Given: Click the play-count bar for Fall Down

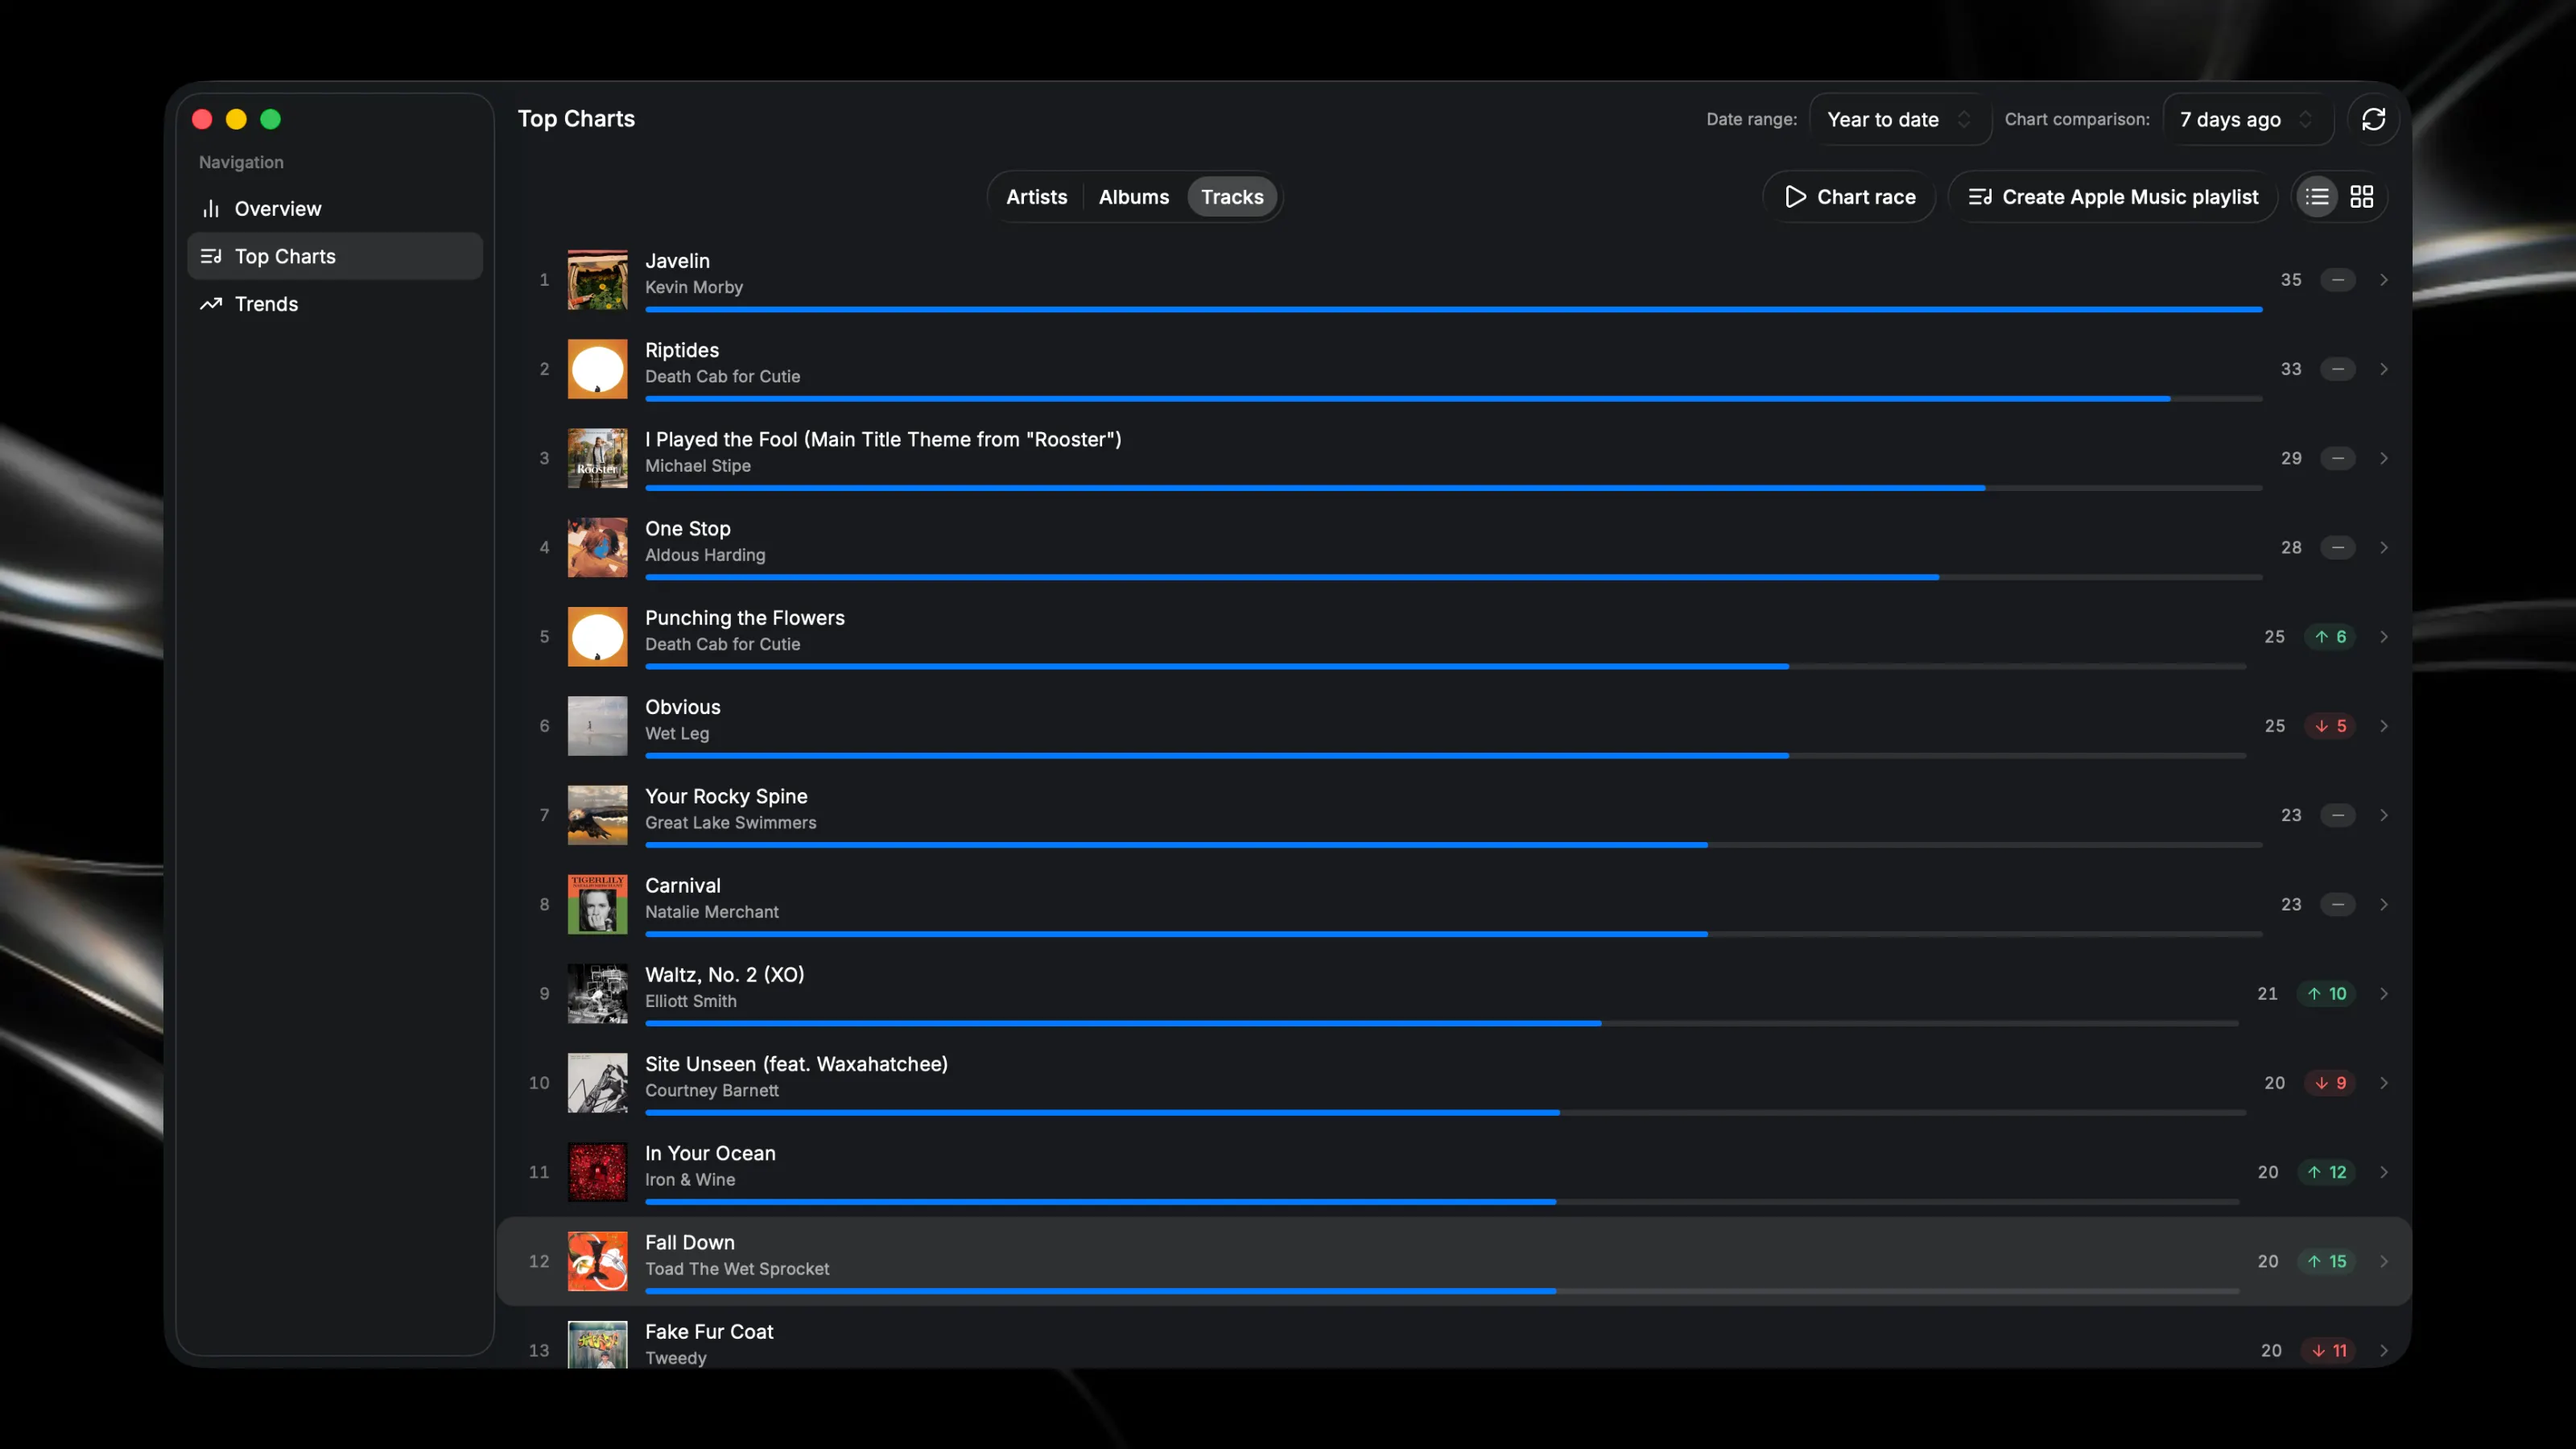Looking at the screenshot, I should tap(1442, 1291).
